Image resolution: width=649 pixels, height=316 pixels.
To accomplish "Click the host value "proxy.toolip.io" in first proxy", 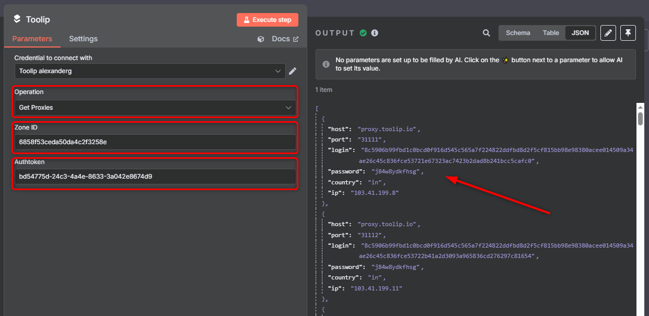I will click(388, 128).
